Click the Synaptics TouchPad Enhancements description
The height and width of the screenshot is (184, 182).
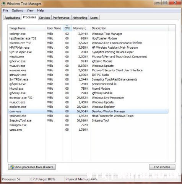pos(114,79)
